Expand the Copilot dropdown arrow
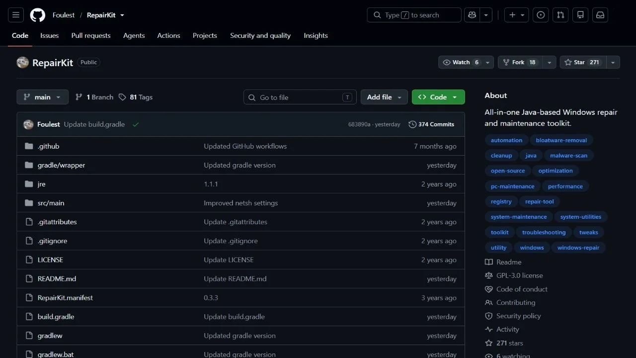 [486, 15]
